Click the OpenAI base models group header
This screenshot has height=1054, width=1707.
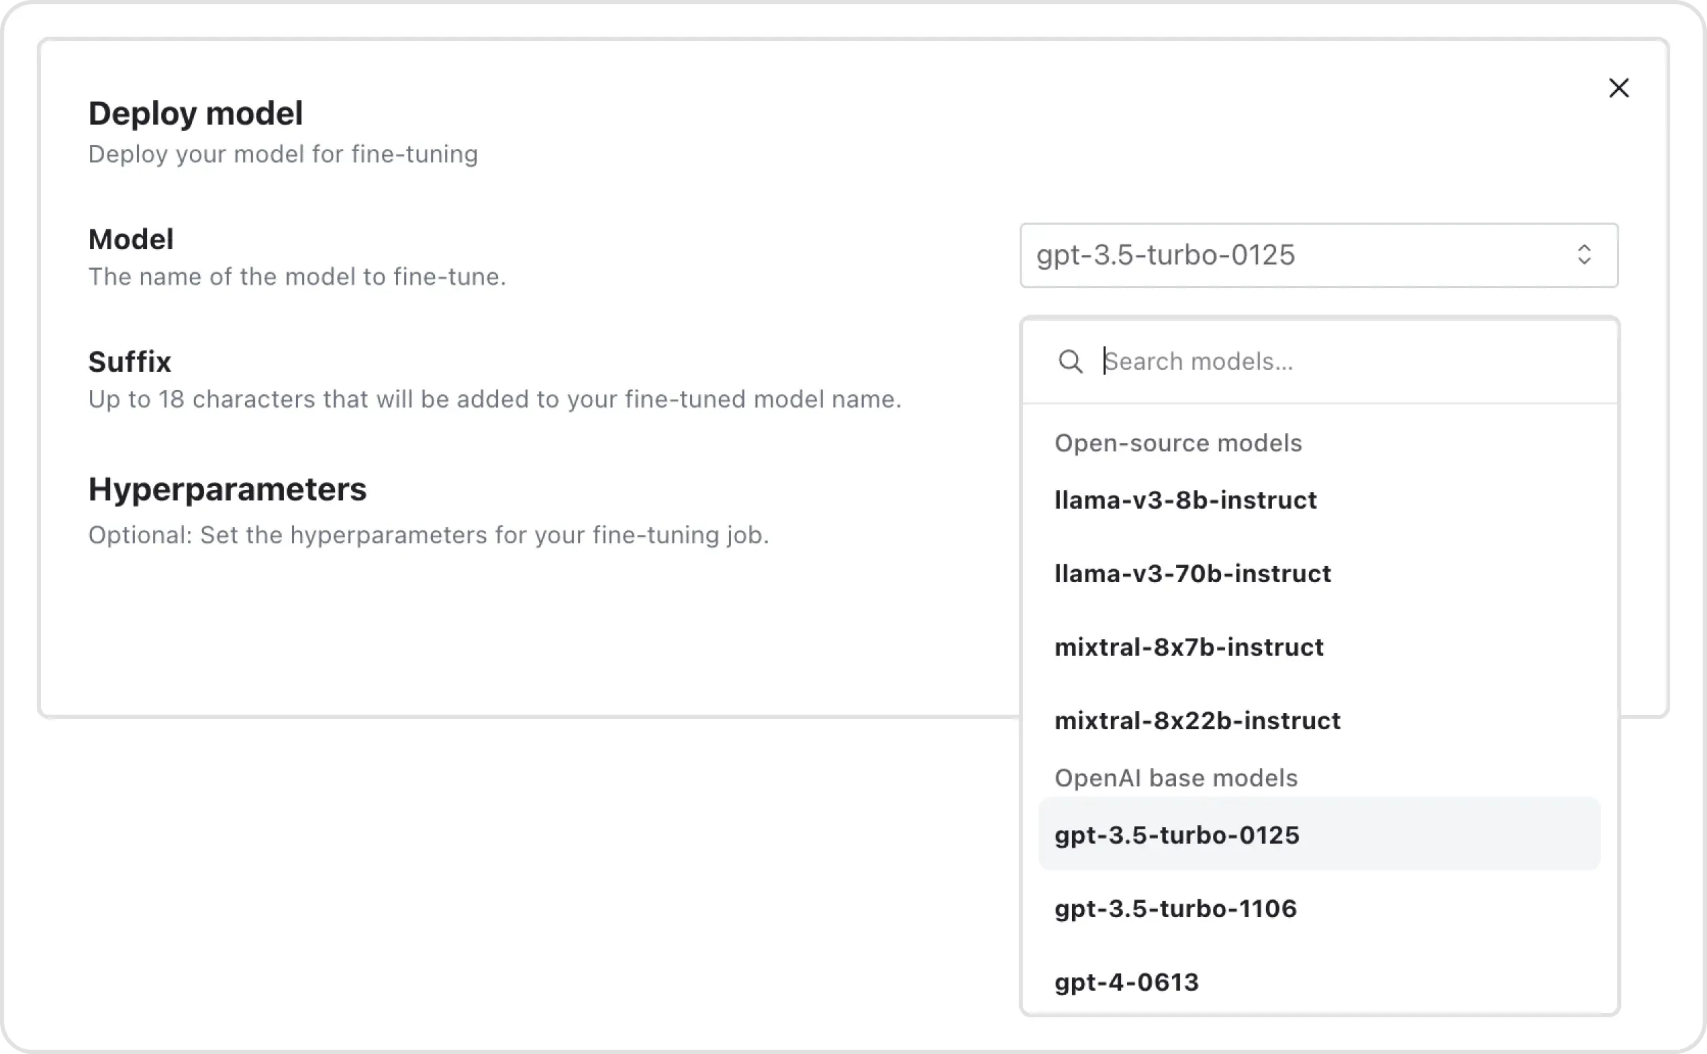pyautogui.click(x=1175, y=778)
